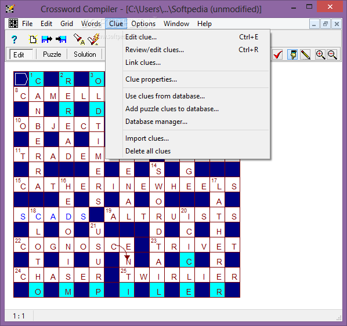Close the inner document window
The height and width of the screenshot is (326, 347).
[x=337, y=24]
